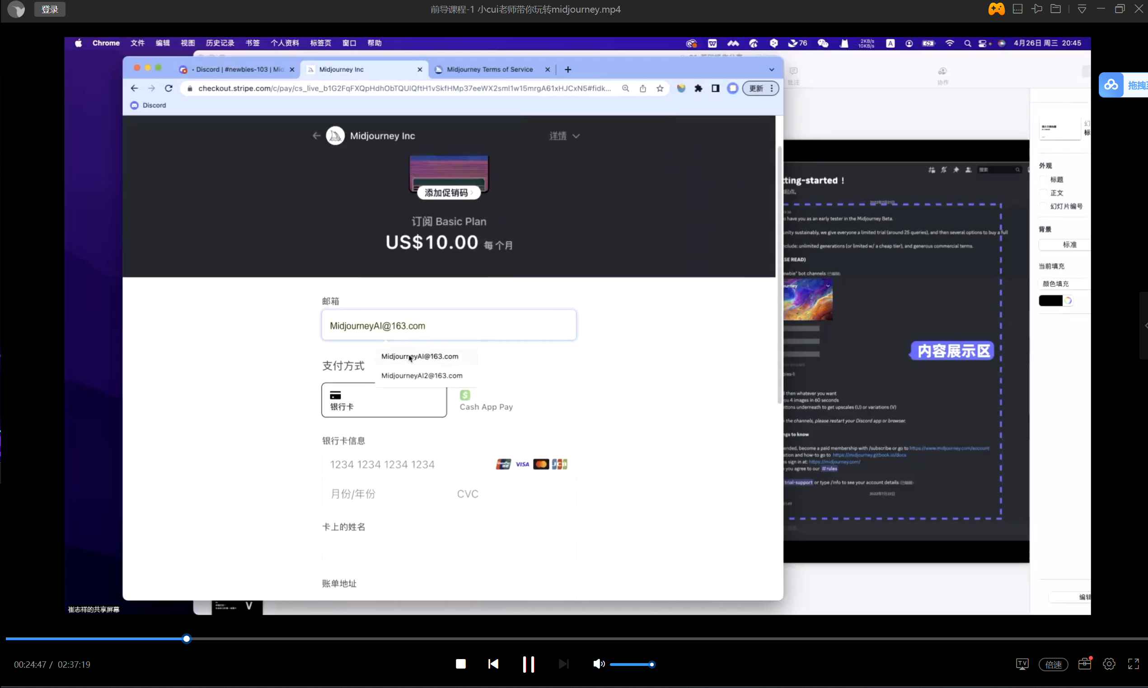Click the CVC field
The height and width of the screenshot is (688, 1148).
click(x=512, y=494)
